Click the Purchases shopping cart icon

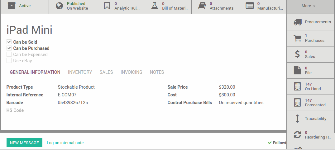click(297, 38)
